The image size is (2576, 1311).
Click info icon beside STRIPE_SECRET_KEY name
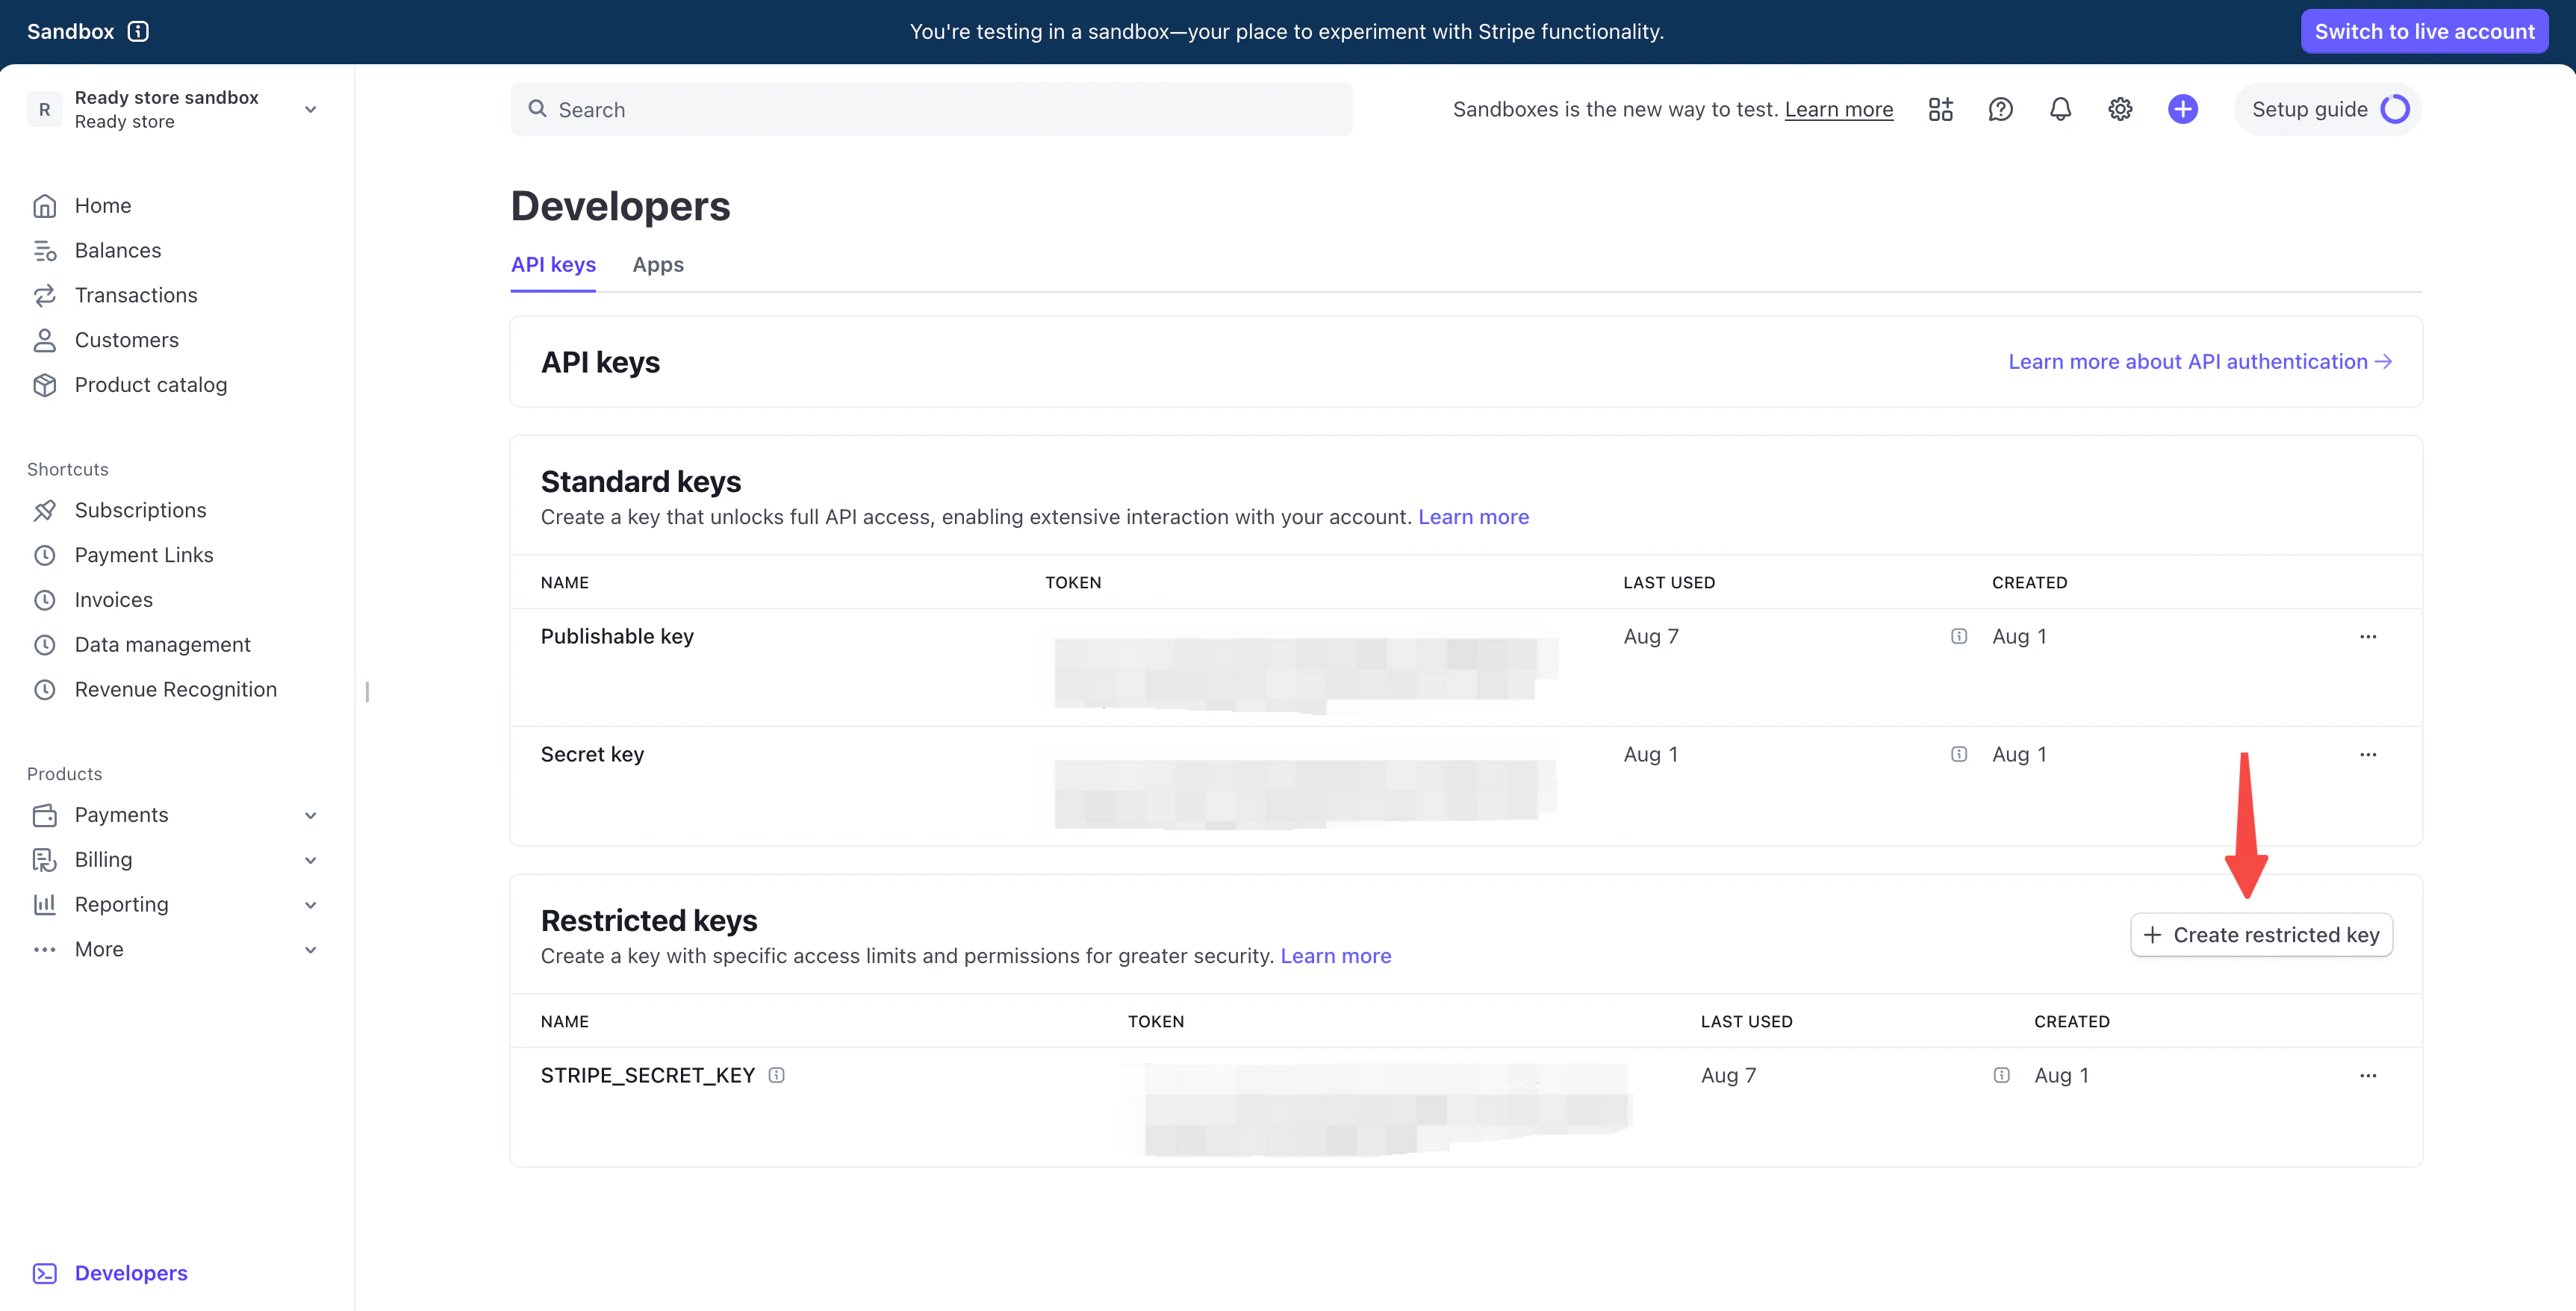click(776, 1075)
